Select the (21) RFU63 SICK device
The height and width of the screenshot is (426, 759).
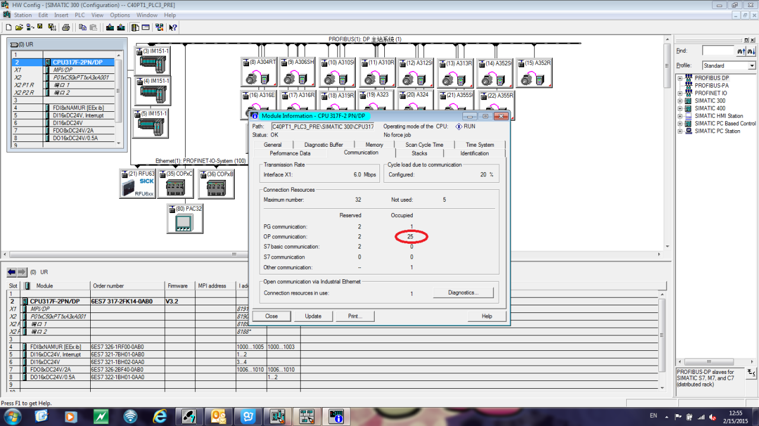[138, 184]
